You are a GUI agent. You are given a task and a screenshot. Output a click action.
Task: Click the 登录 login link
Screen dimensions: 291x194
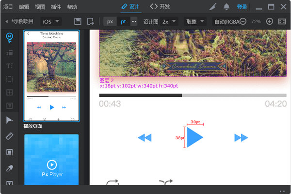tap(242, 7)
